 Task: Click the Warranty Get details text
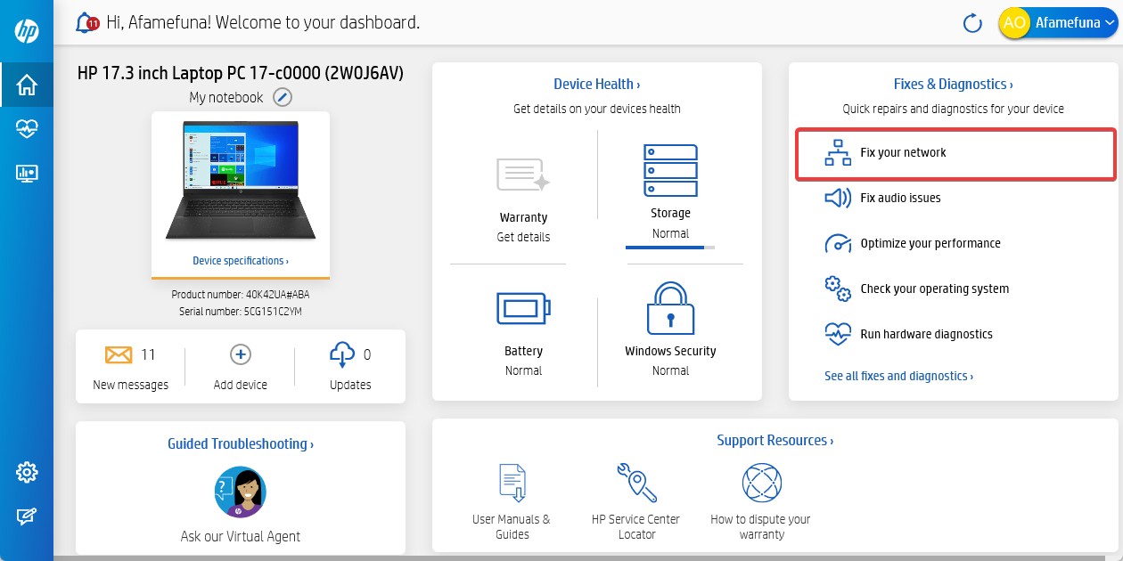tap(523, 237)
